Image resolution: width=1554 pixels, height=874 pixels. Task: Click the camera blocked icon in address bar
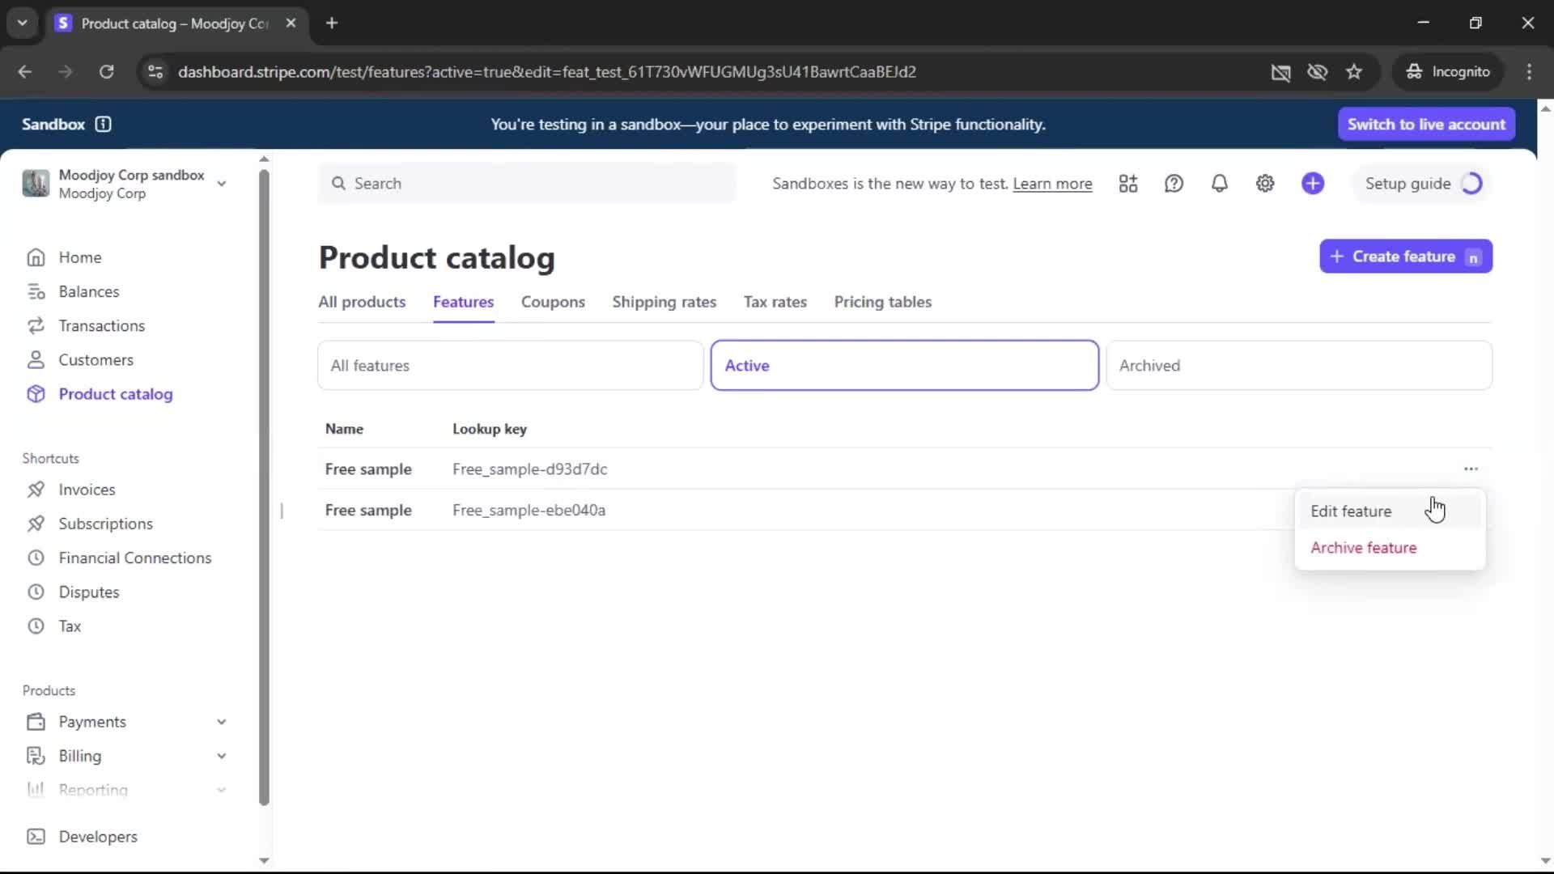point(1280,72)
